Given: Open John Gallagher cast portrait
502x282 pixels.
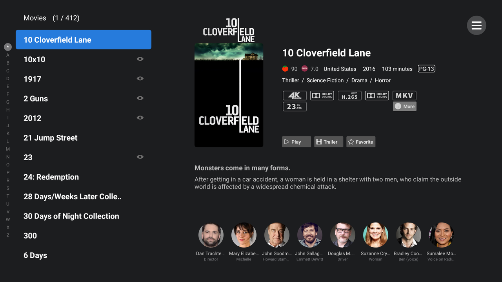Looking at the screenshot, I should 310,235.
